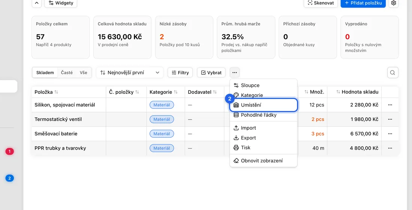Close the three-dot more options menu button
Screen dimensions: 412x210
click(234, 73)
